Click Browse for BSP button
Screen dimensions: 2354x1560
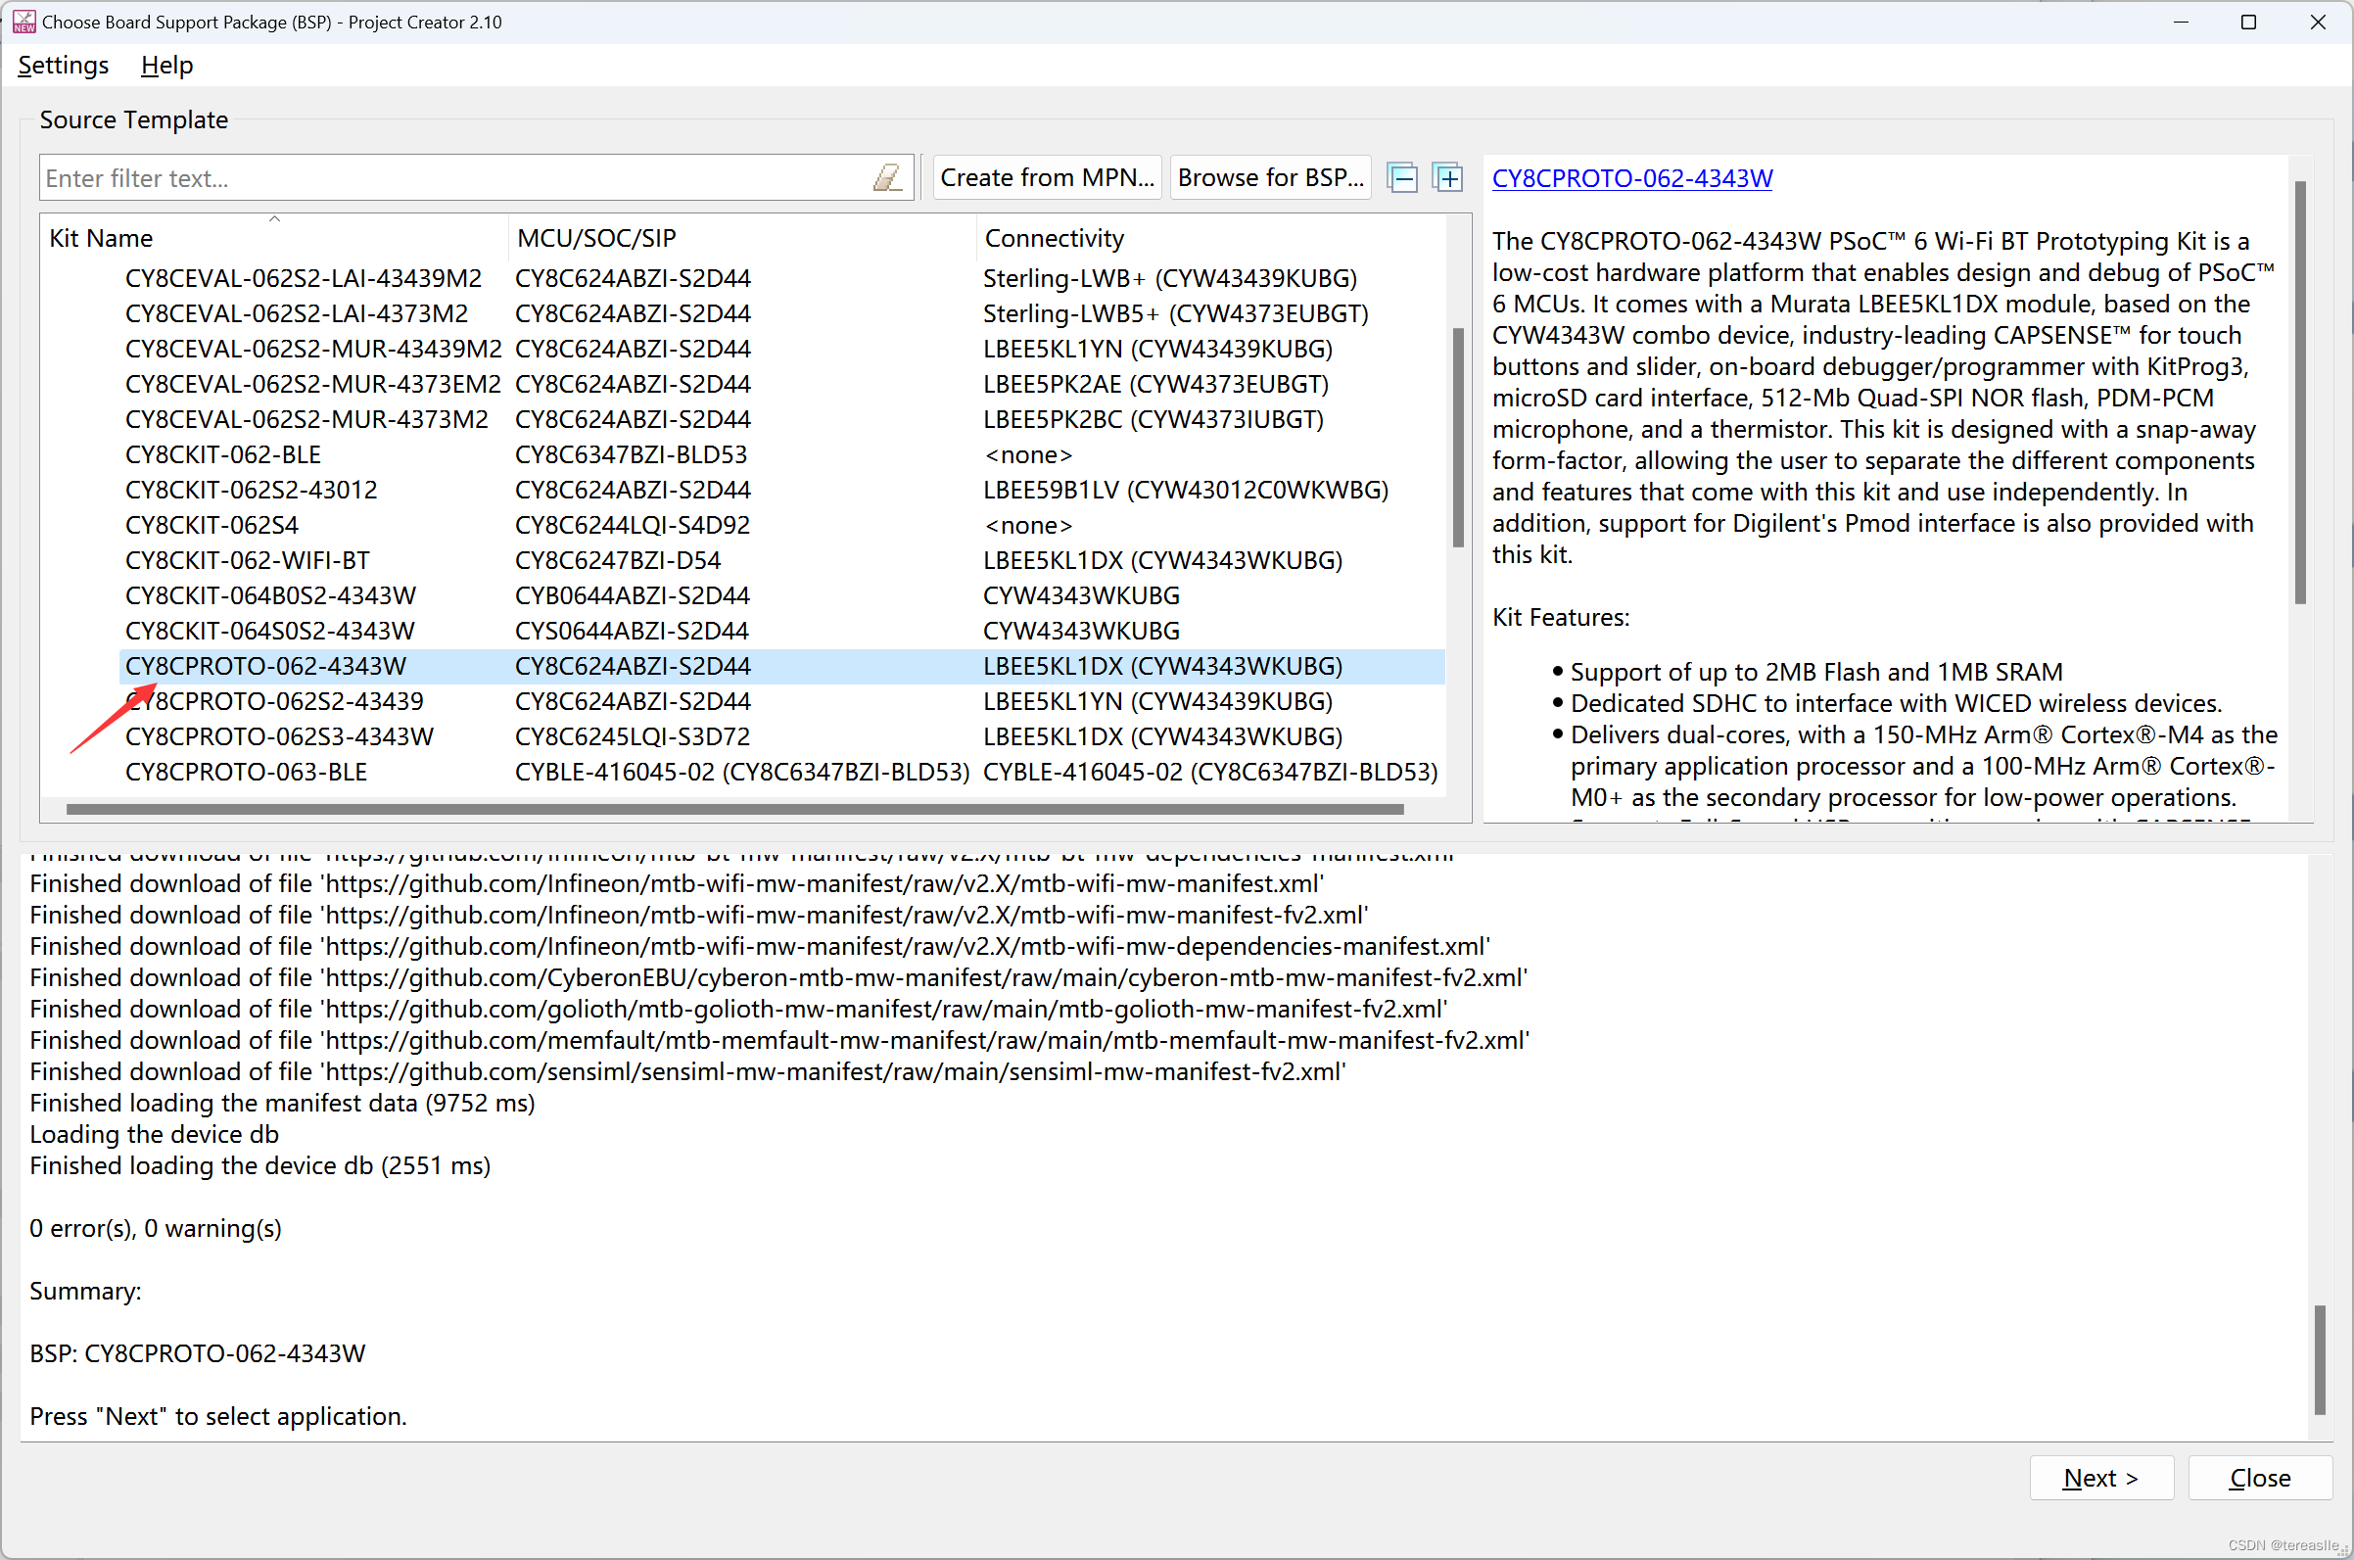point(1269,178)
